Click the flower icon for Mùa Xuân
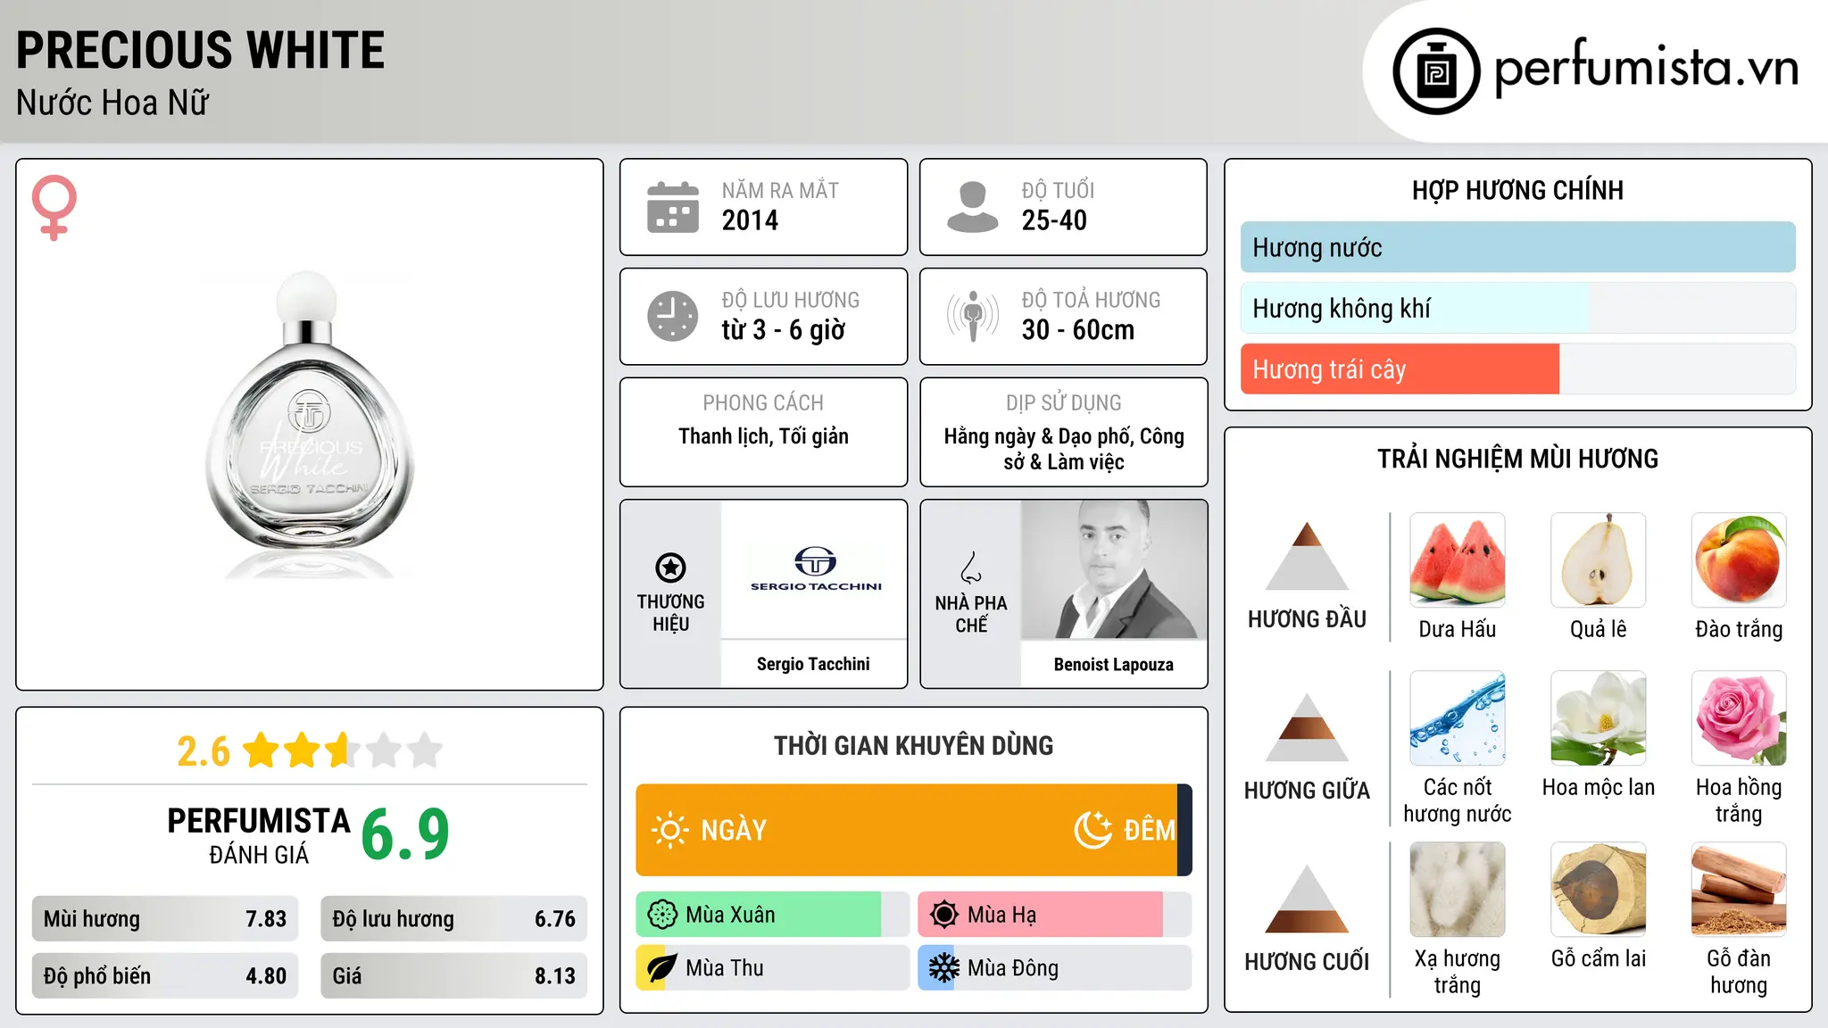Viewport: 1828px width, 1028px height. [662, 915]
